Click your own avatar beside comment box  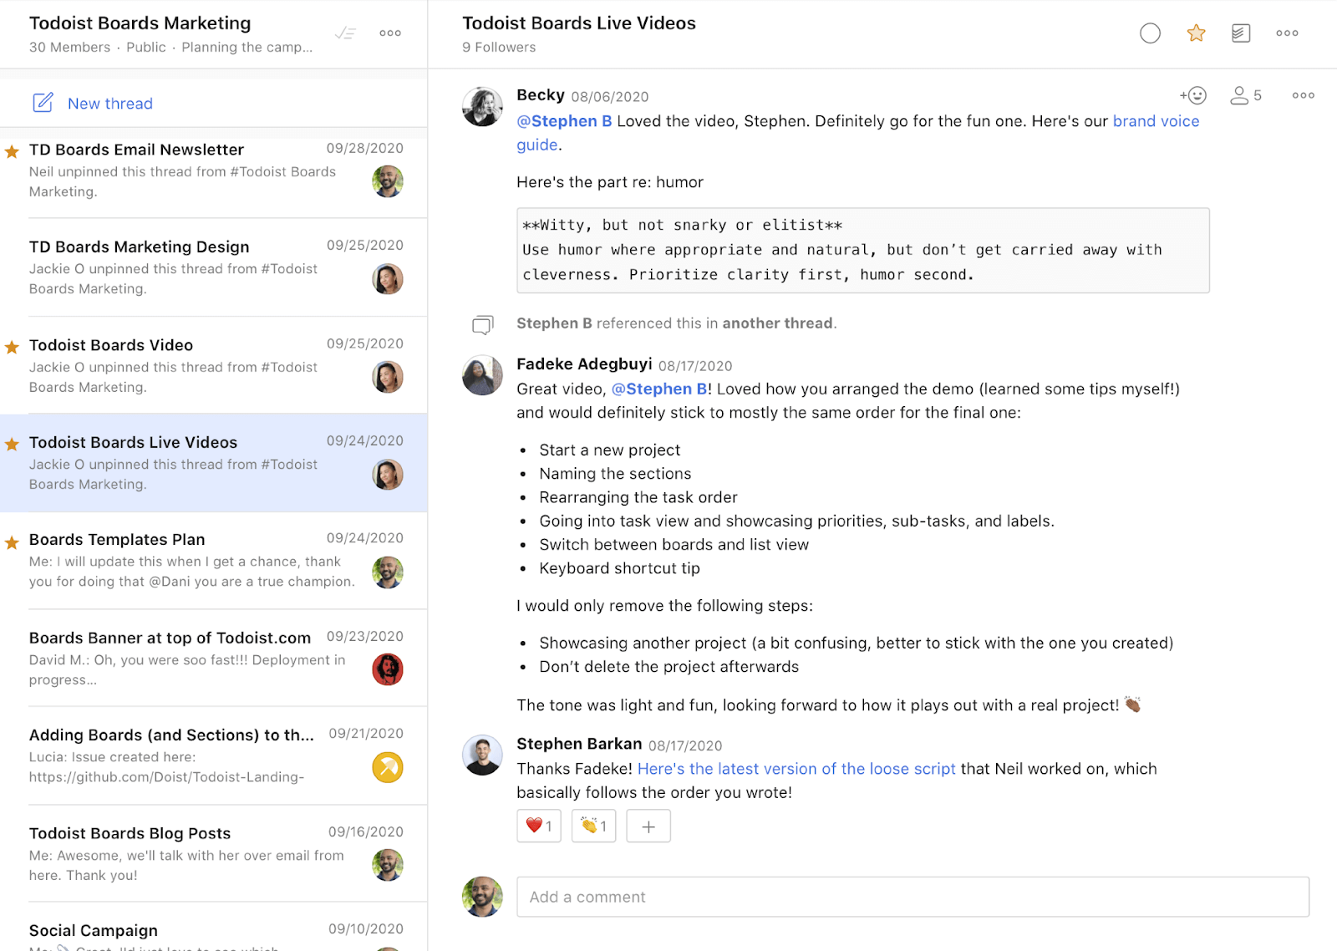[x=482, y=897]
